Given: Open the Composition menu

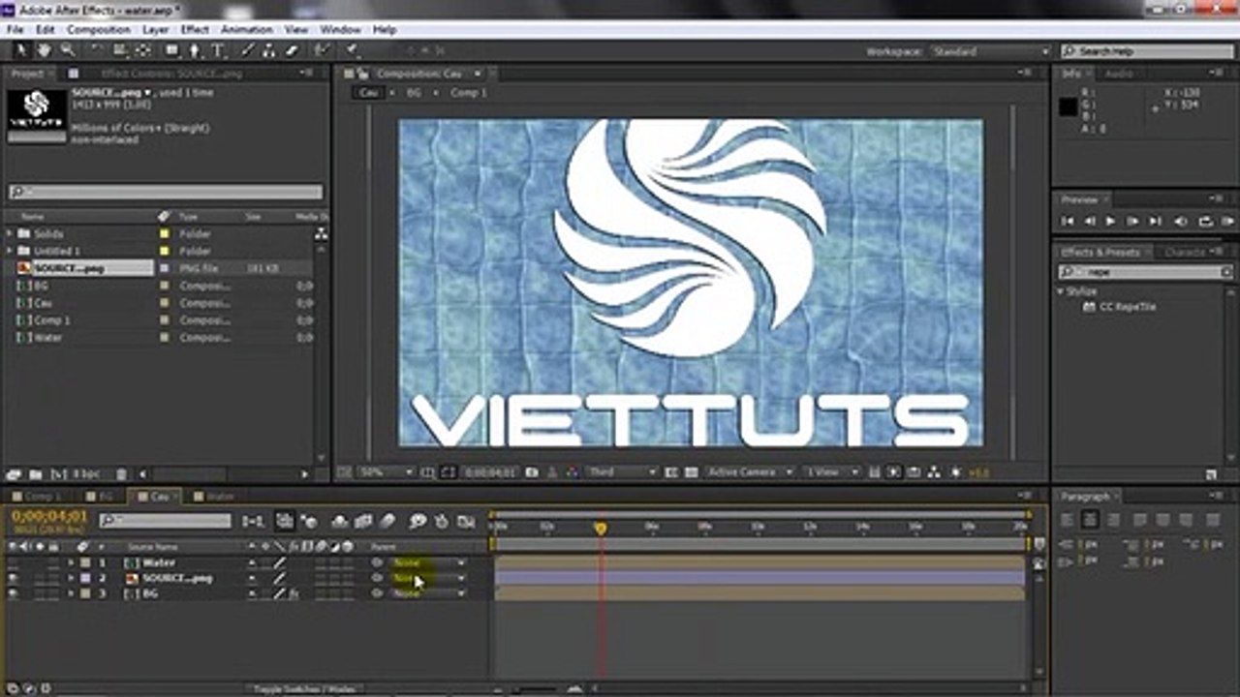Looking at the screenshot, I should [x=99, y=30].
